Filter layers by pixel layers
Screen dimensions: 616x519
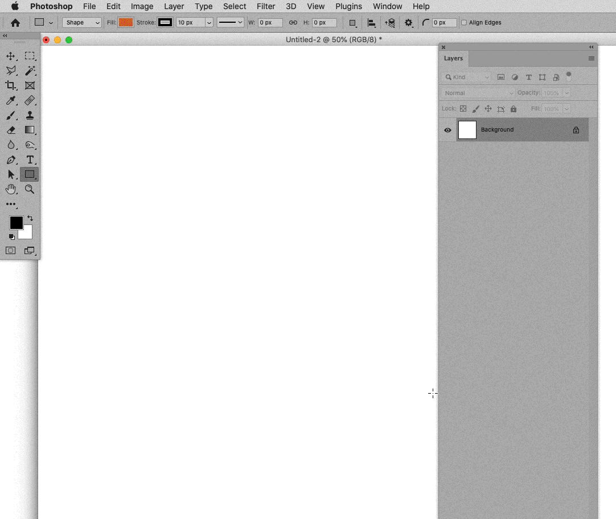pyautogui.click(x=501, y=77)
